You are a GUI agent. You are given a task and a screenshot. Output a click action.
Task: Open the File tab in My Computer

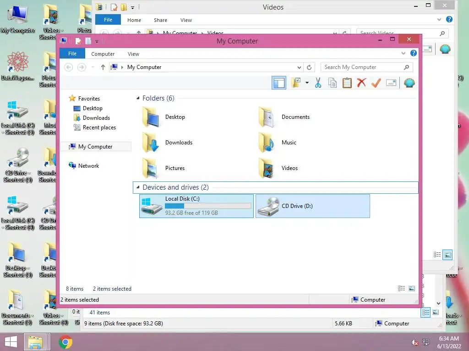tap(72, 53)
